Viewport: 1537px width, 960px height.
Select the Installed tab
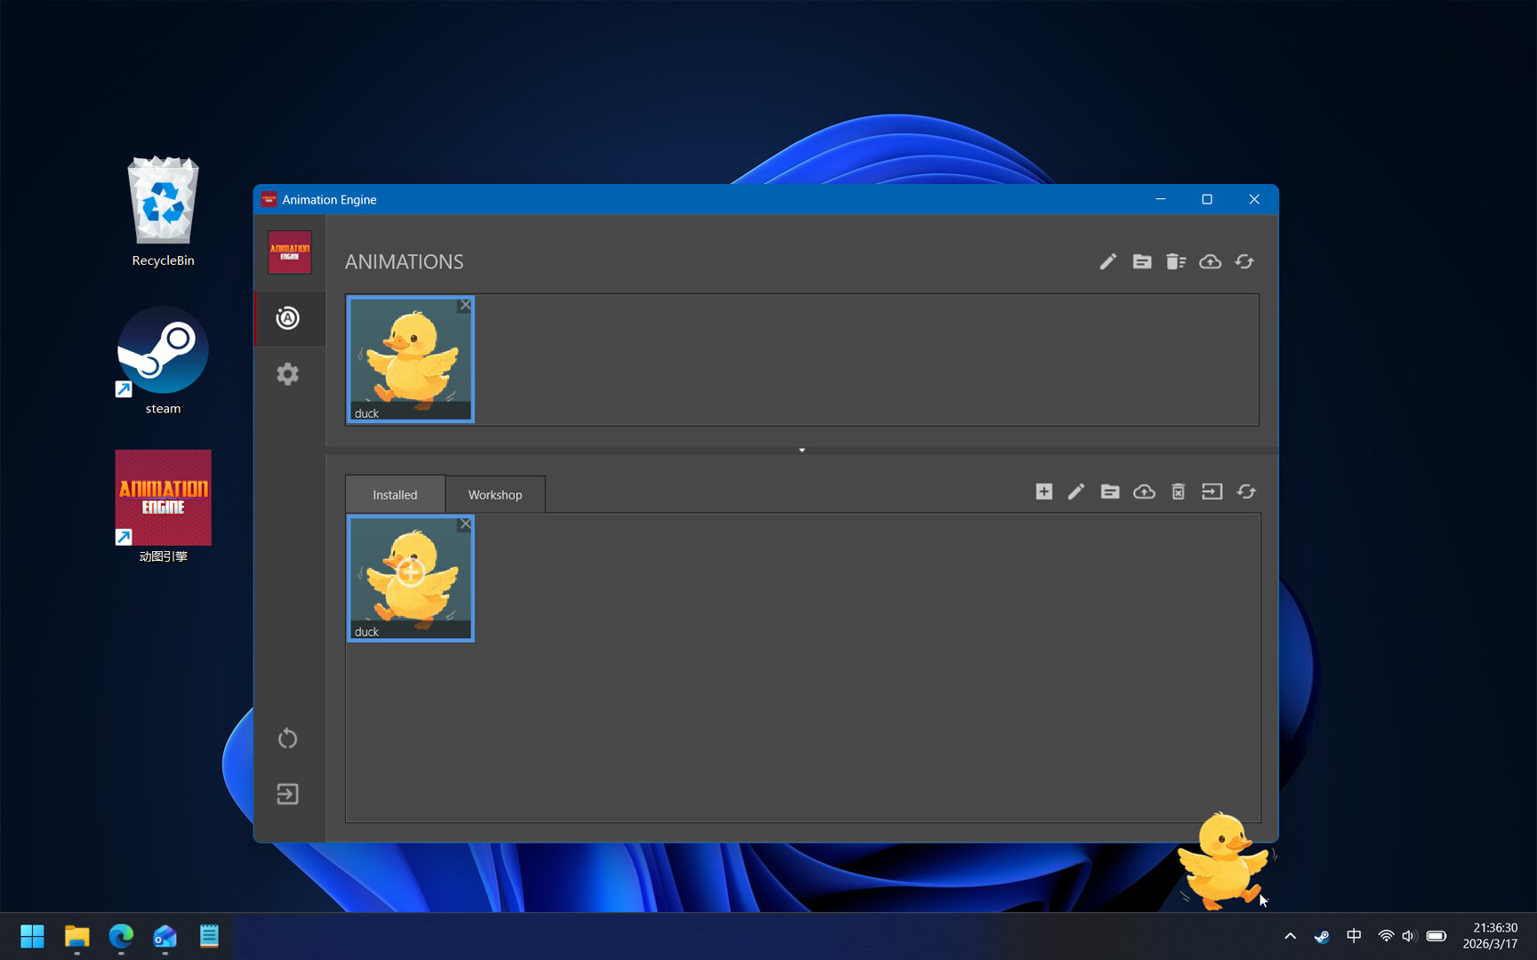[x=395, y=494]
